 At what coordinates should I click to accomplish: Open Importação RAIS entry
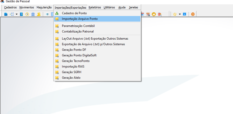tap(97, 67)
